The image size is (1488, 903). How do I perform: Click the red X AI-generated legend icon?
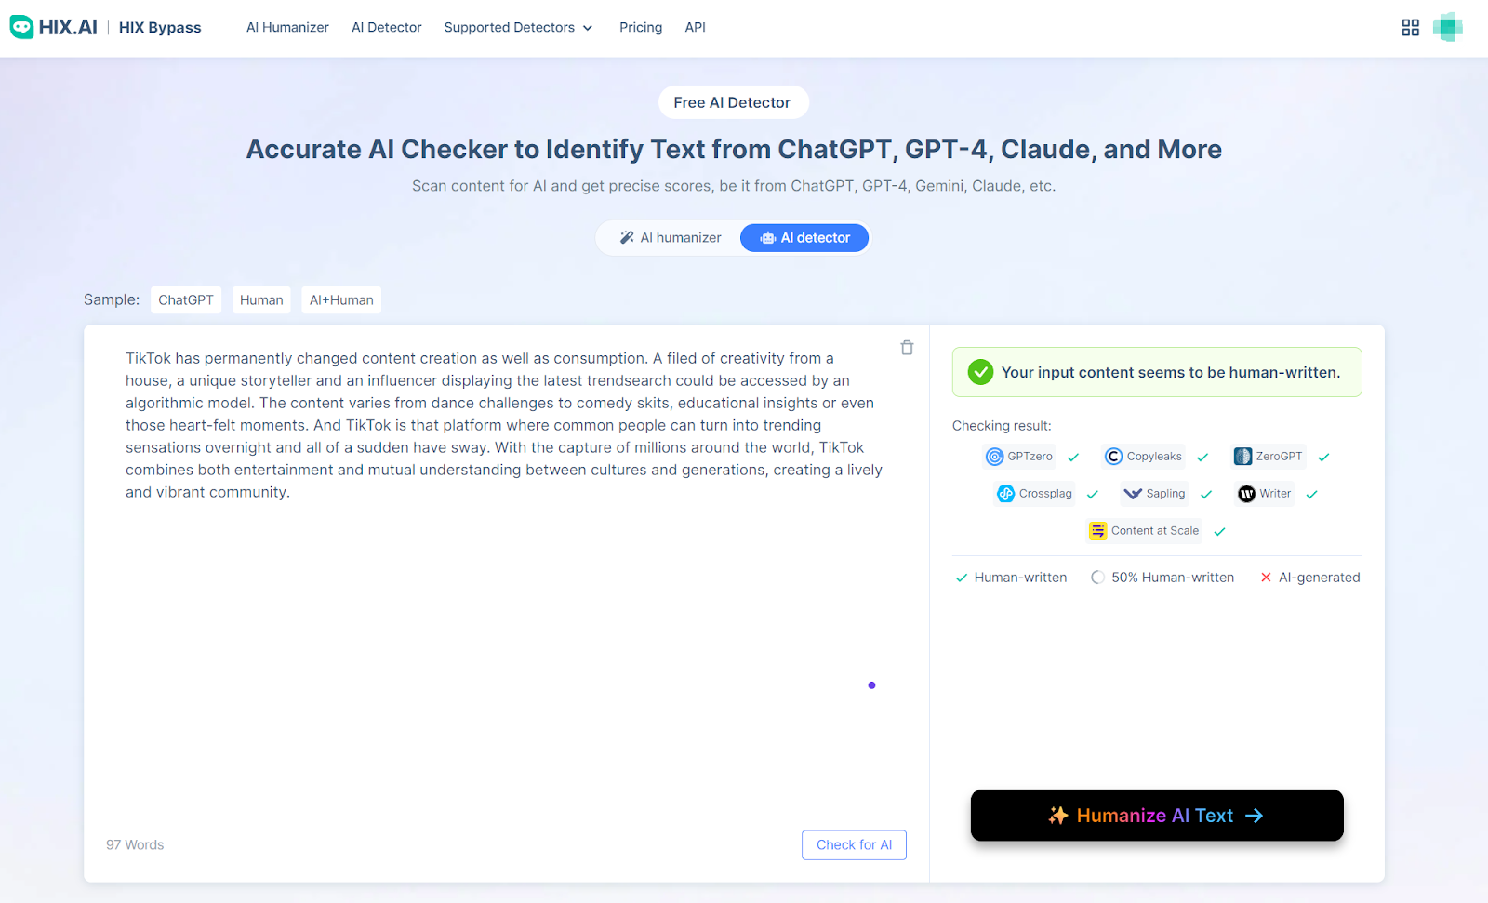[x=1266, y=578]
